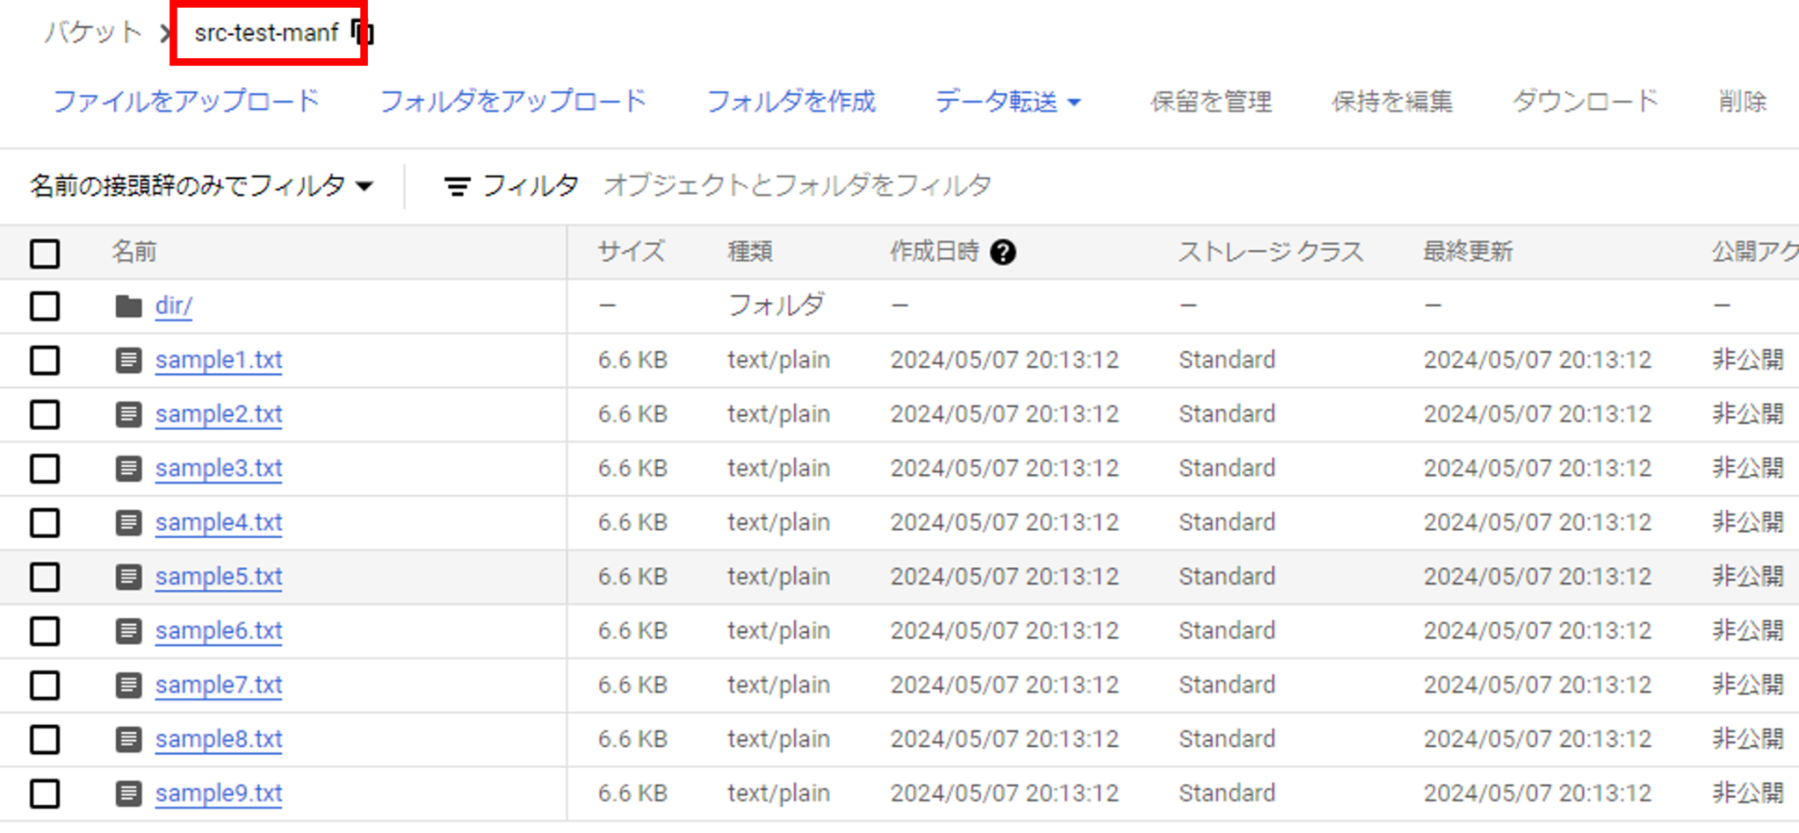The width and height of the screenshot is (1799, 833).
Task: Click ファイルをアップロード
Action: pos(186,101)
